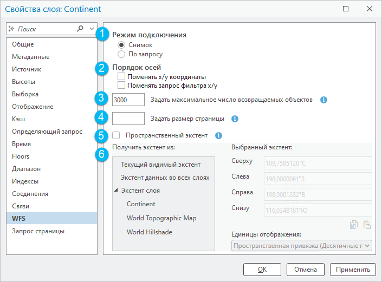
Task: Select the По запросу radio button
Action: [121, 54]
